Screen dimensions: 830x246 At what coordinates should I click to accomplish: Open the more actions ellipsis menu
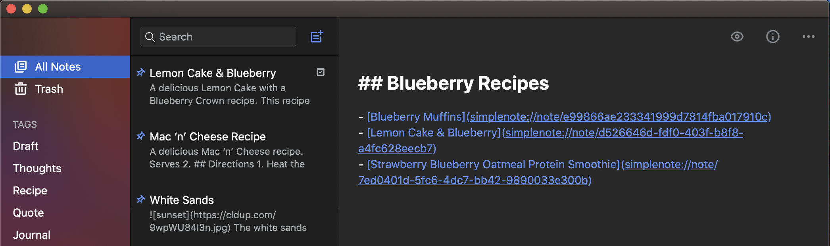(x=808, y=37)
